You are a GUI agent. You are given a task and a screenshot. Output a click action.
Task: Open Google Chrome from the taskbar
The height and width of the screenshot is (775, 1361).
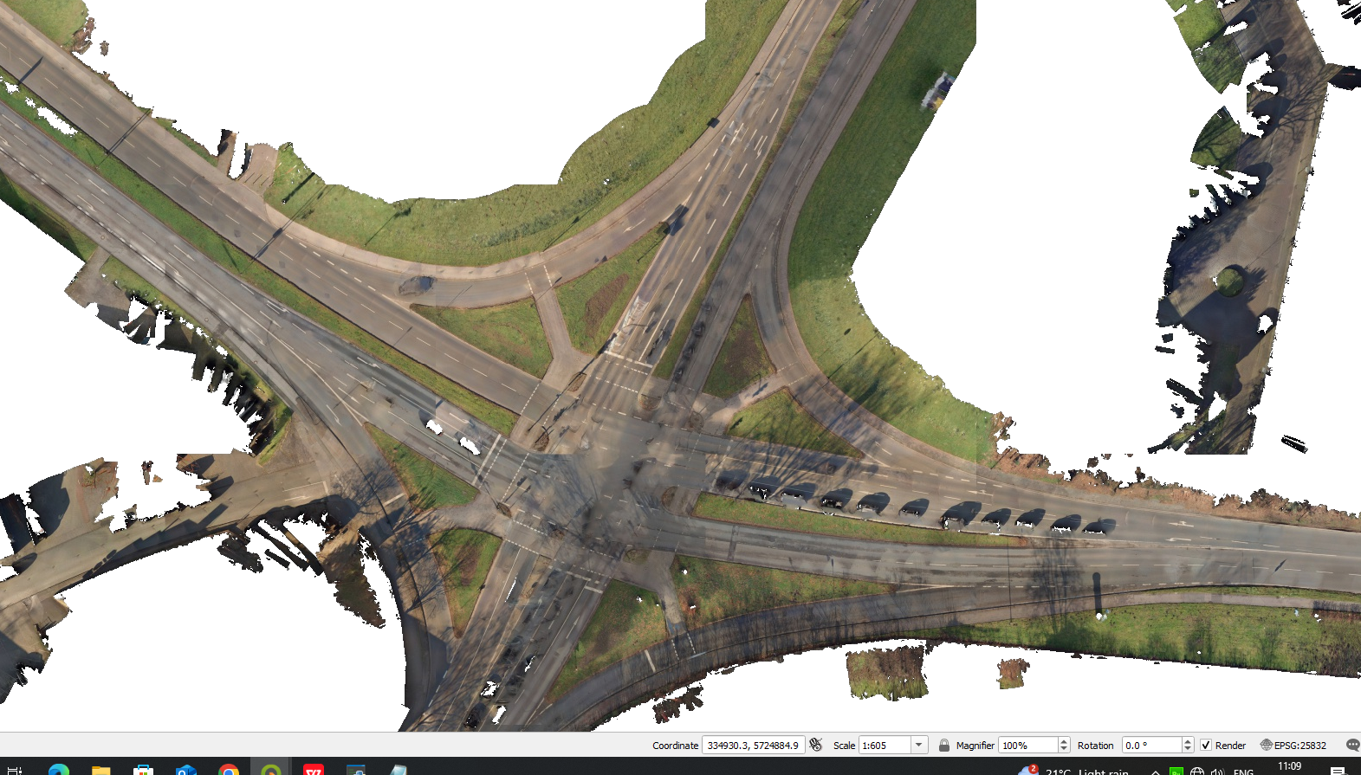click(229, 770)
